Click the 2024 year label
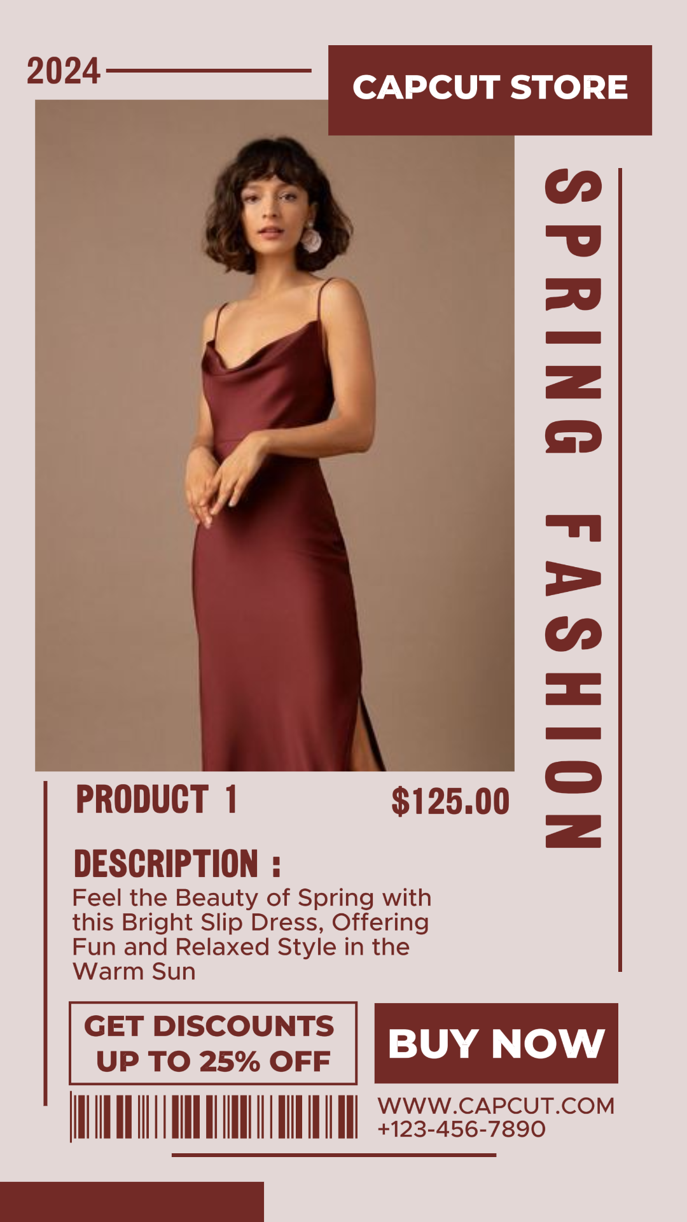687x1222 pixels. 64,71
